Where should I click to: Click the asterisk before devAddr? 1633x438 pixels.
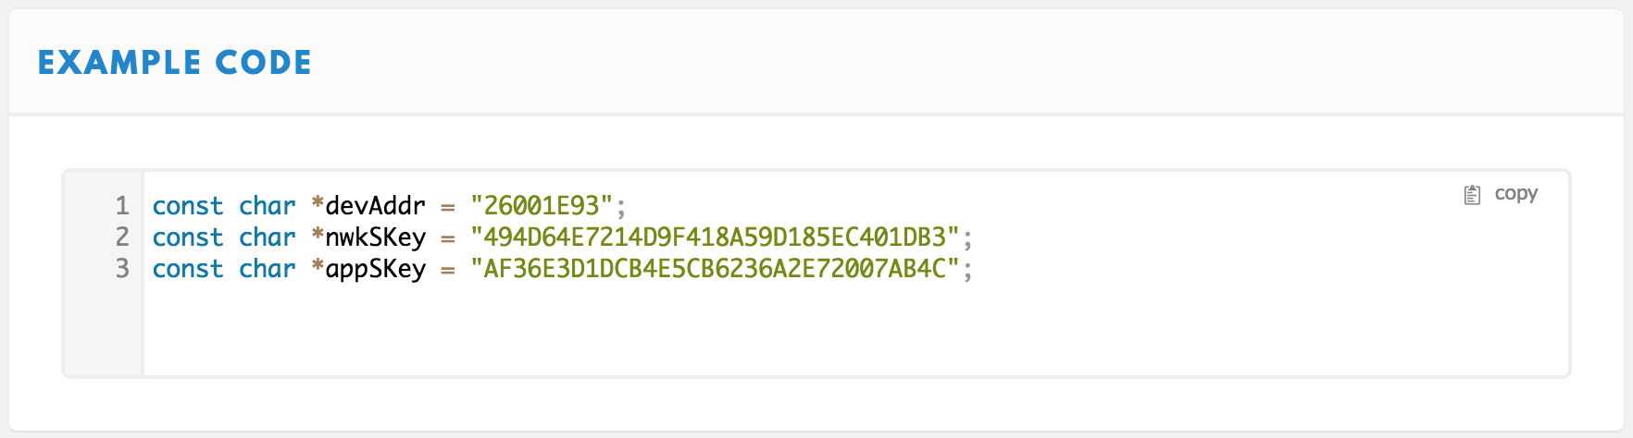(x=318, y=203)
